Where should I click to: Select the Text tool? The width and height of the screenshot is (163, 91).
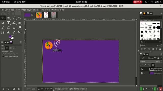(8, 32)
